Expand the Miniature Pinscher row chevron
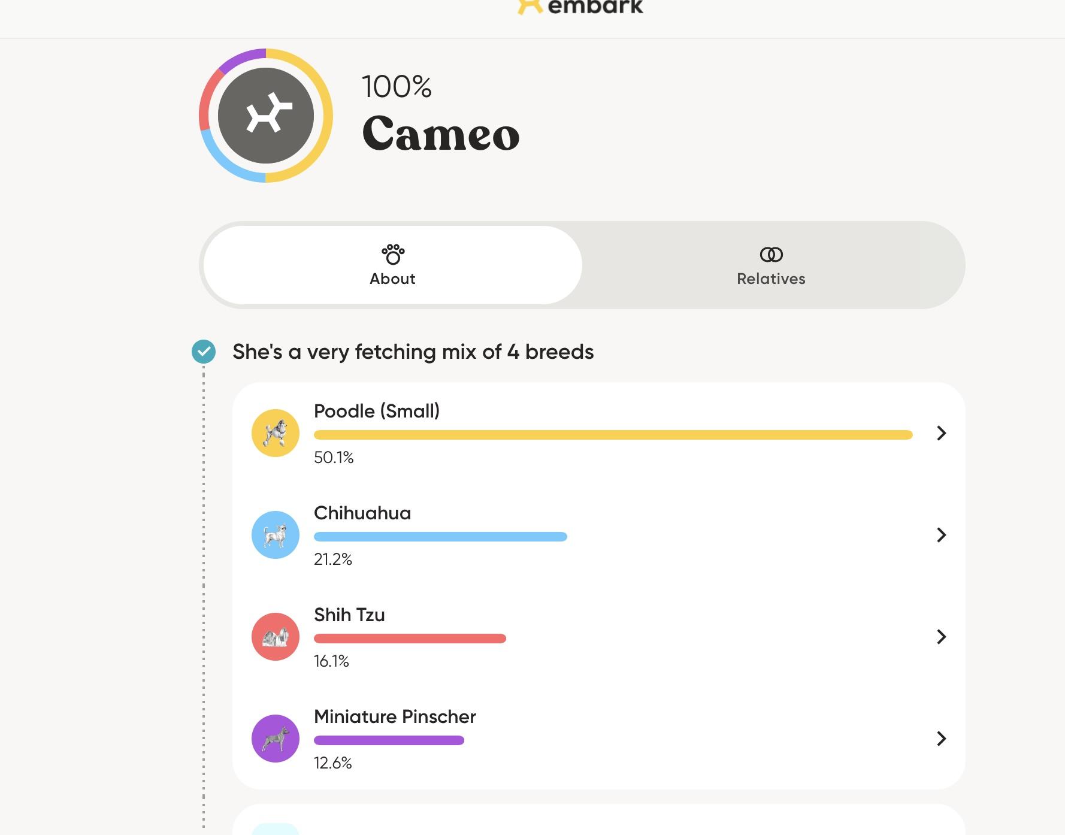The width and height of the screenshot is (1065, 835). coord(941,739)
